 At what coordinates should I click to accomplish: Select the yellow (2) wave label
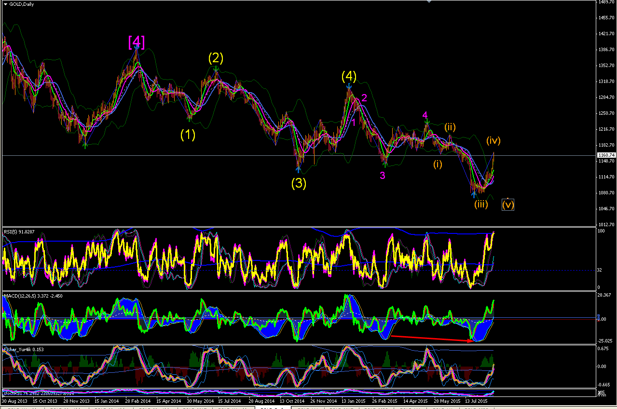coord(216,58)
